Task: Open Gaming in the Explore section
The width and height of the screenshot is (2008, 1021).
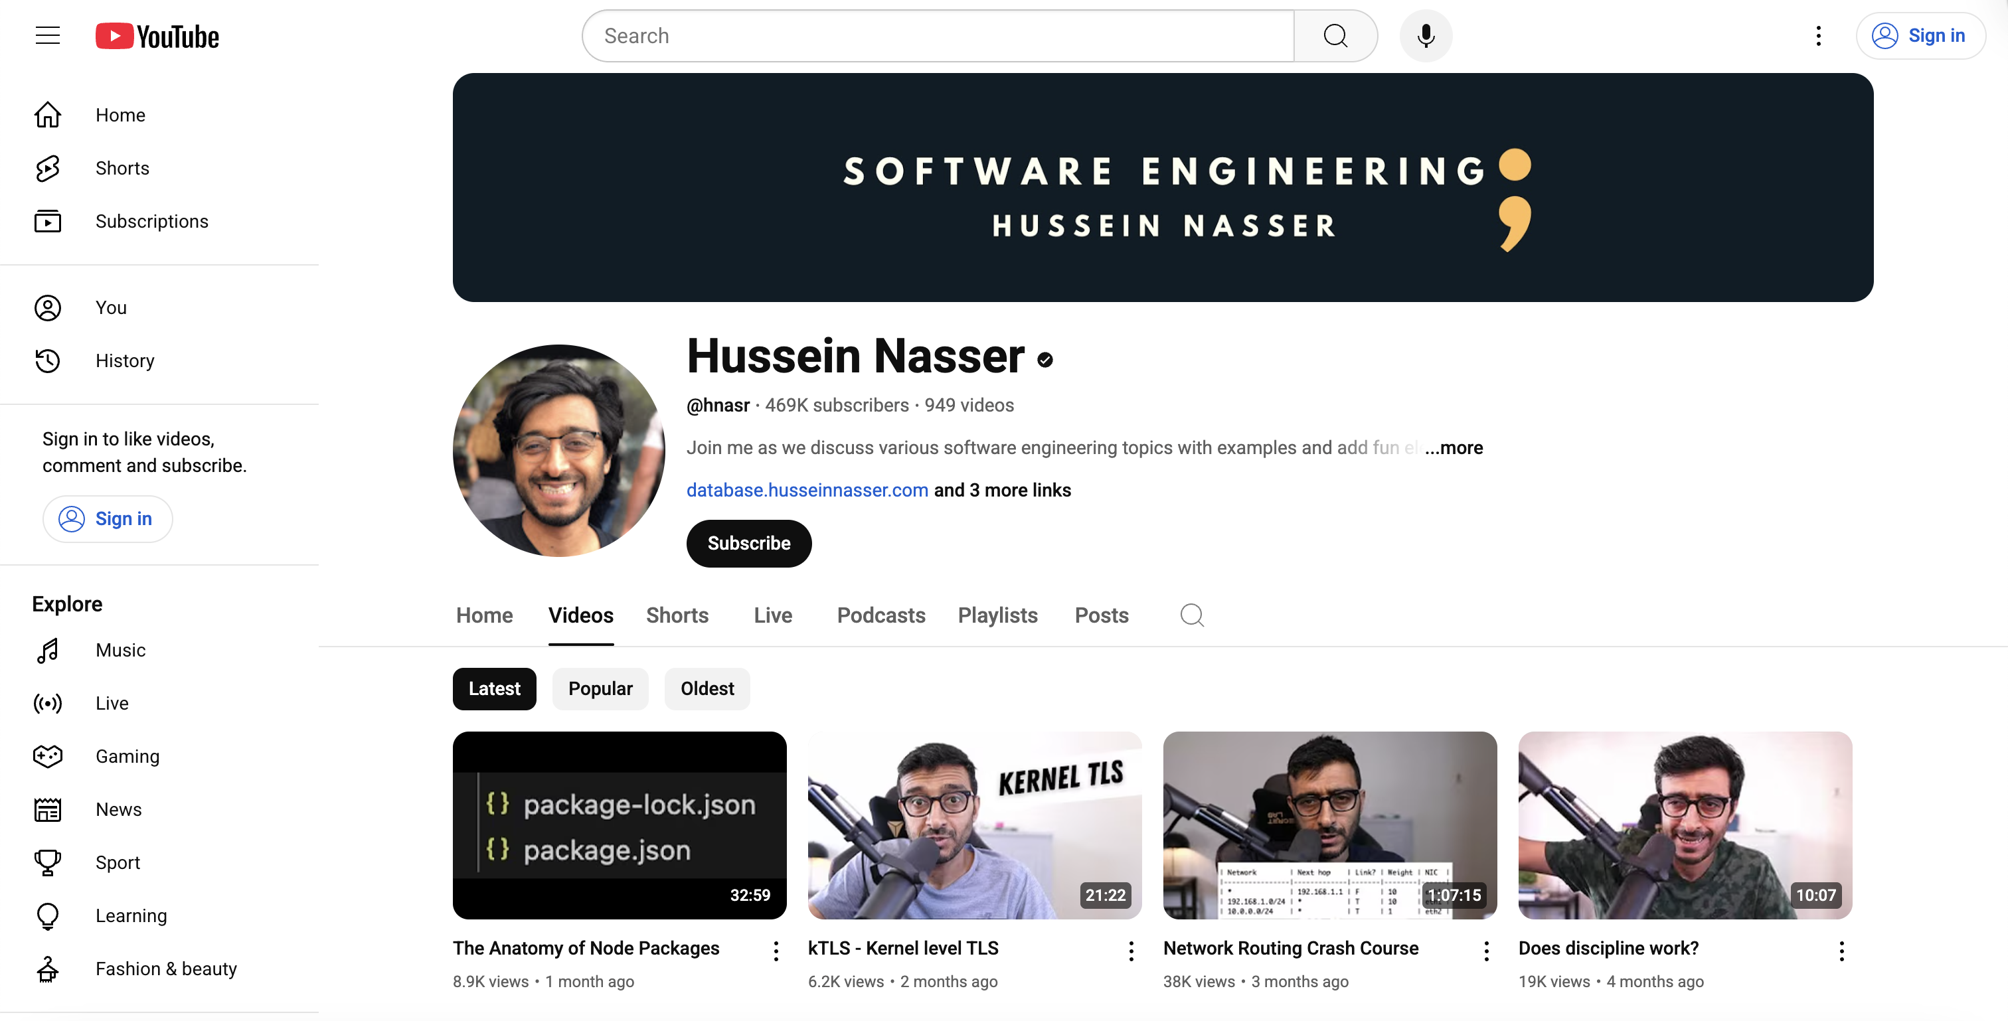Action: 127,756
